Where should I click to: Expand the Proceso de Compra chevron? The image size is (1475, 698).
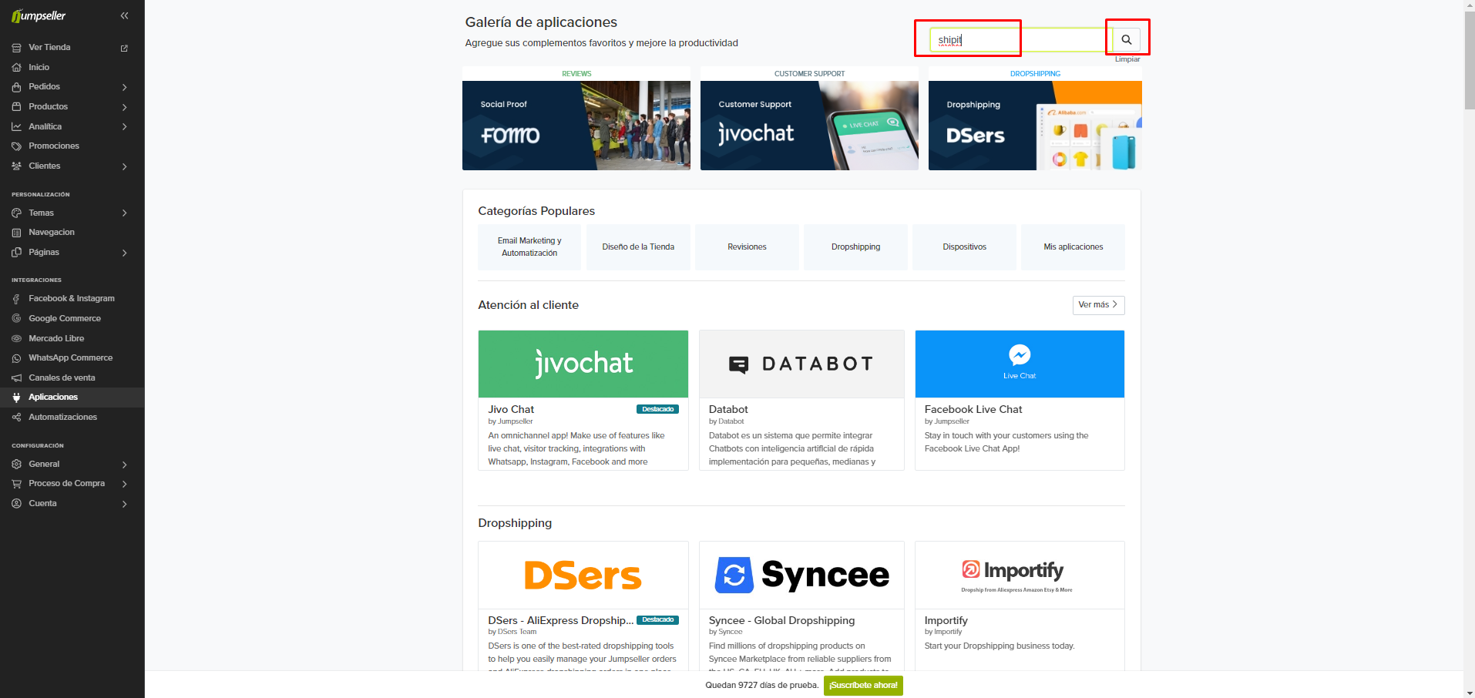pyautogui.click(x=124, y=484)
